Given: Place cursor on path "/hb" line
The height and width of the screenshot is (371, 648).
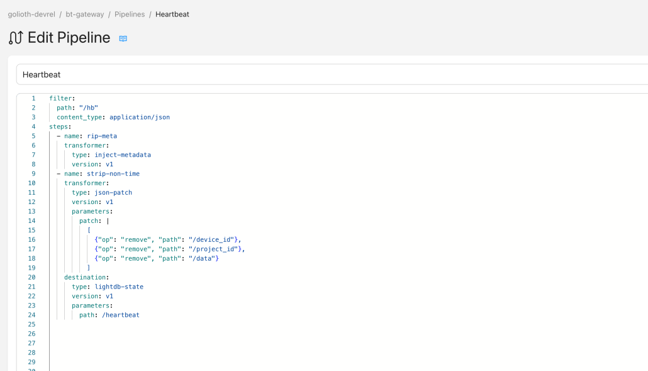Looking at the screenshot, I should pyautogui.click(x=77, y=108).
